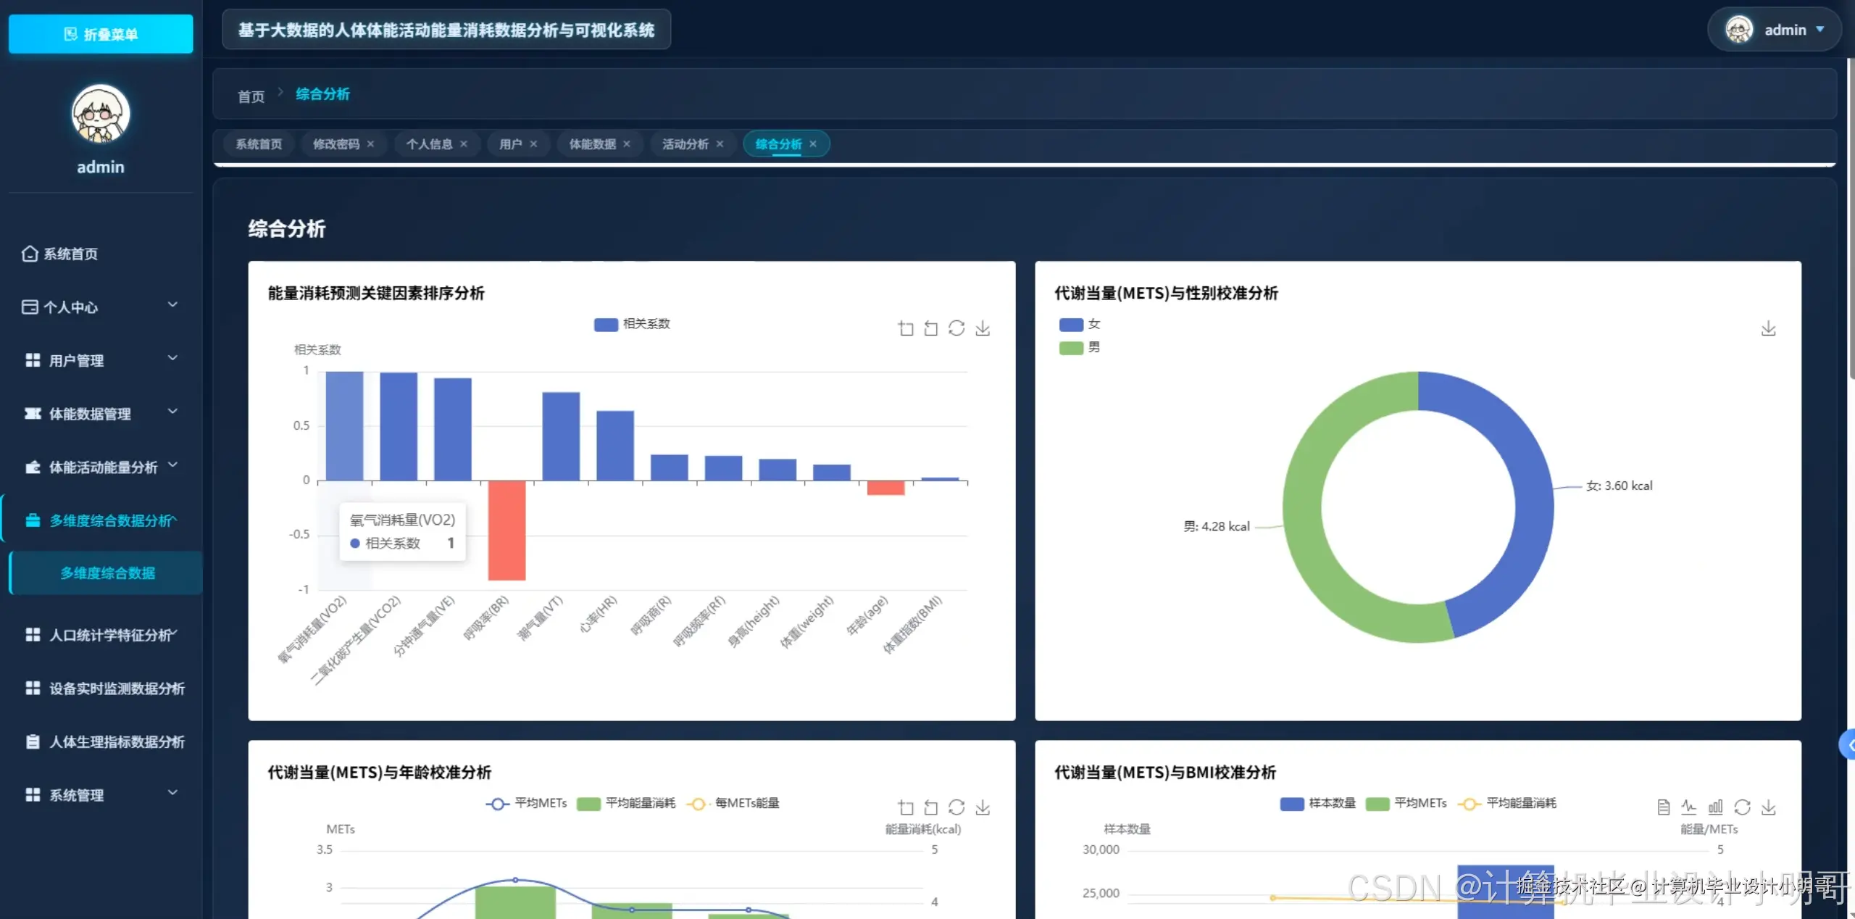Viewport: 1855px width, 919px height.
Task: Toggle 平均METs legend in age chart
Action: click(527, 803)
